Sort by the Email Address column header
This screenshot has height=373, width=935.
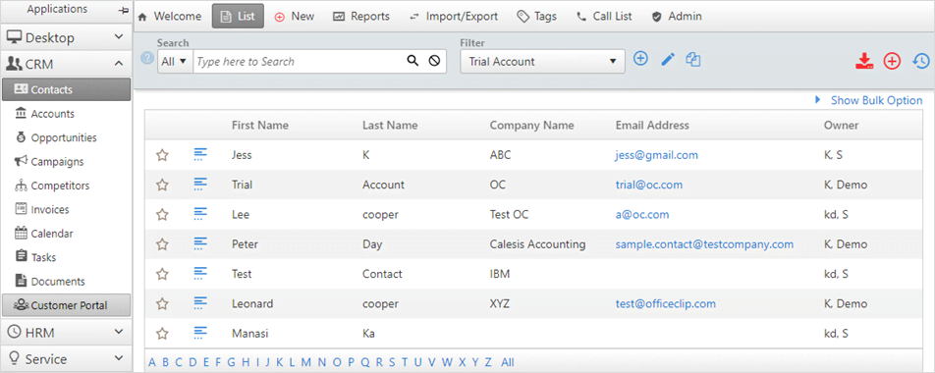click(x=652, y=125)
